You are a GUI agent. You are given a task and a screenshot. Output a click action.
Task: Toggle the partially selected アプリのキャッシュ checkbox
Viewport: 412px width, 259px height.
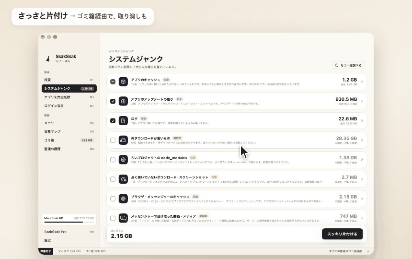click(113, 82)
